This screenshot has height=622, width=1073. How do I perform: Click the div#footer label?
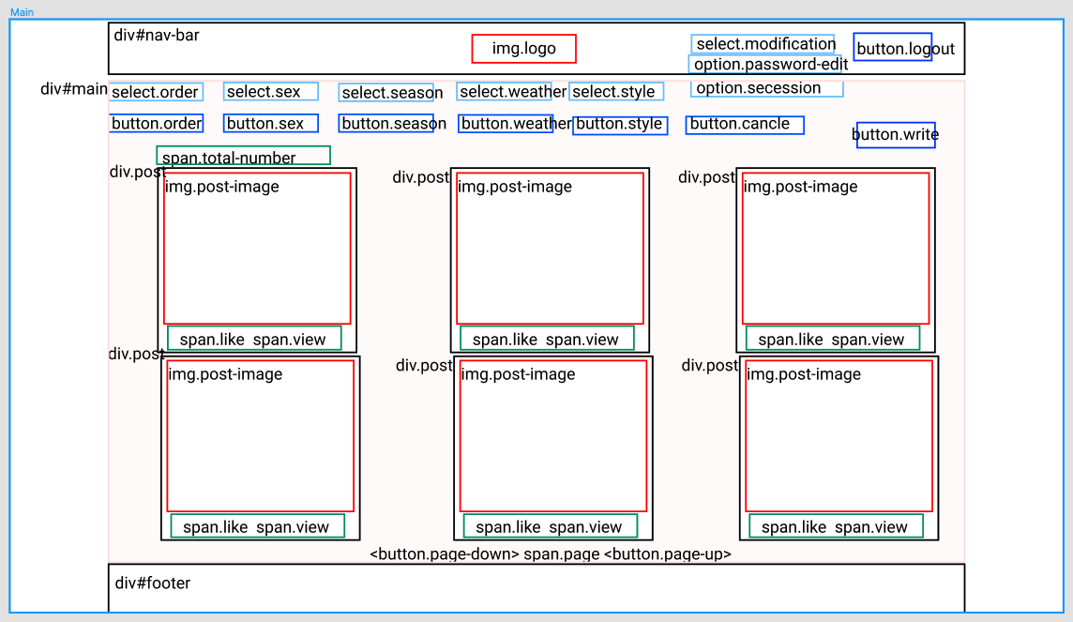click(x=153, y=583)
